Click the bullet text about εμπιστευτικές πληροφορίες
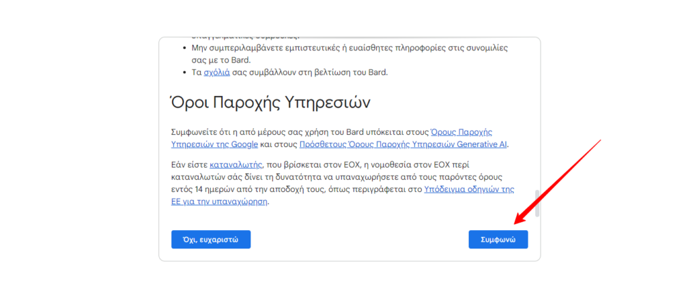This screenshot has width=699, height=290. click(349, 54)
